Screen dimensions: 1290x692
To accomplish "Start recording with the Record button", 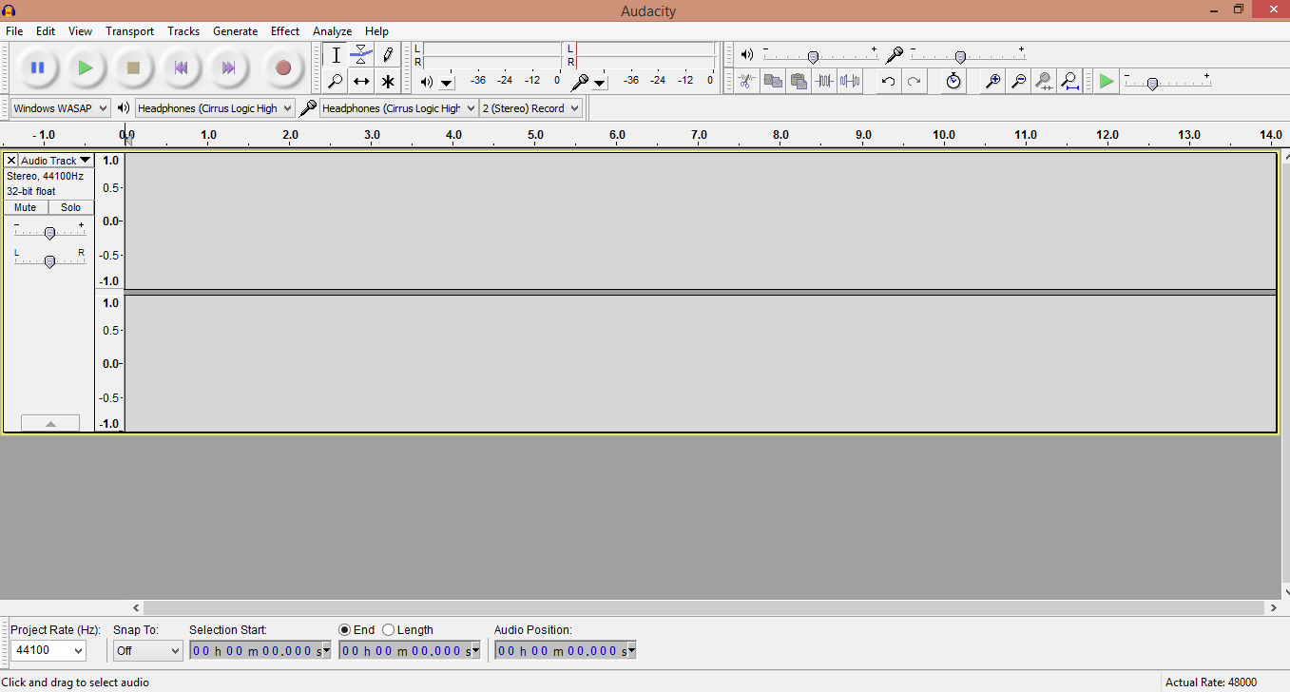I will pyautogui.click(x=282, y=67).
